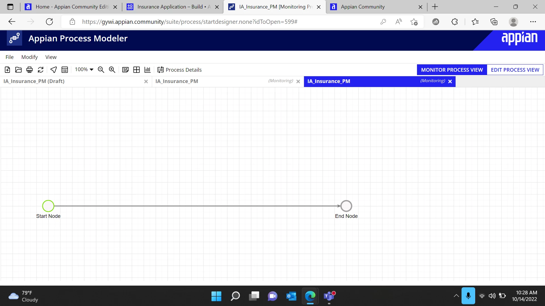The height and width of the screenshot is (306, 545).
Task: Open the Modify menu
Action: click(30, 57)
